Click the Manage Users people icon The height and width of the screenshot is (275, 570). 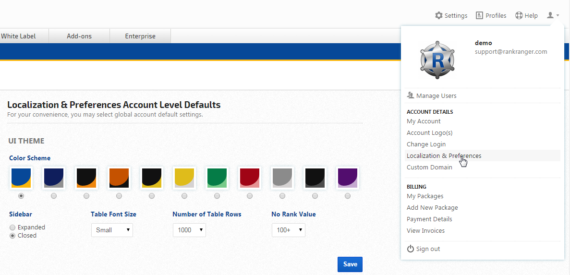coord(411,96)
